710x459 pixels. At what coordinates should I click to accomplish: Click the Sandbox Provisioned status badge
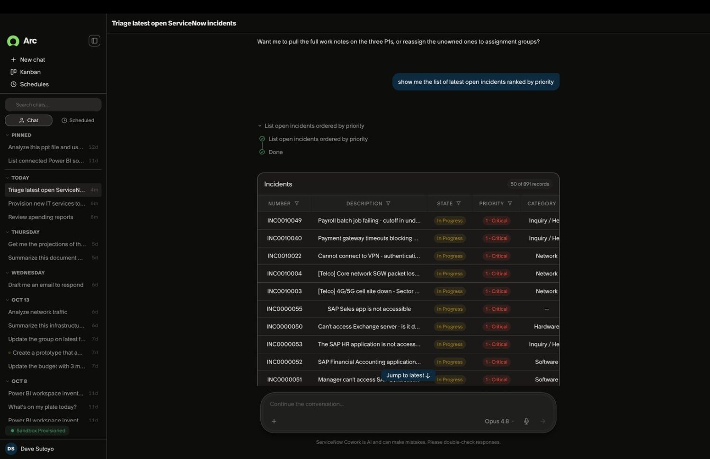pyautogui.click(x=38, y=431)
